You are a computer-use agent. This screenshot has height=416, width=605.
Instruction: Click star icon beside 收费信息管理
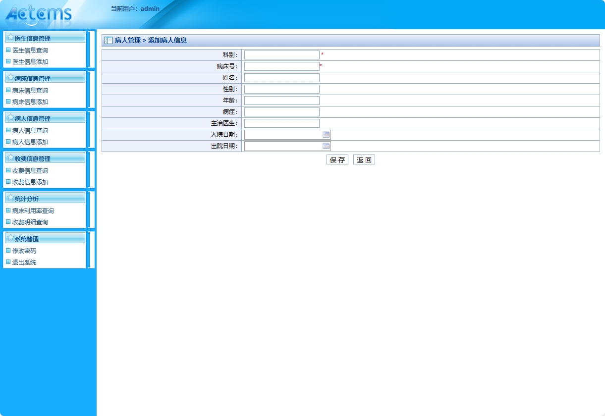10,157
